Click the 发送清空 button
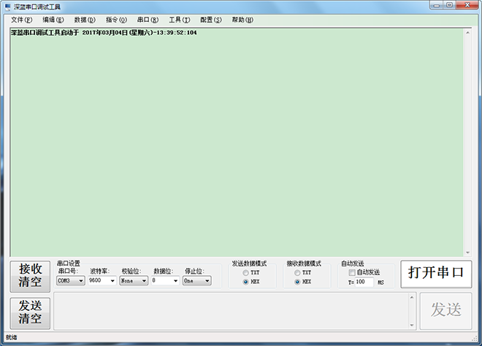Image resolution: width=482 pixels, height=346 pixels. tap(30, 312)
